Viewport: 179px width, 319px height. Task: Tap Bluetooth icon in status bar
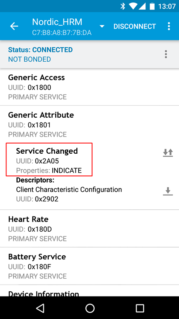[x=123, y=6]
